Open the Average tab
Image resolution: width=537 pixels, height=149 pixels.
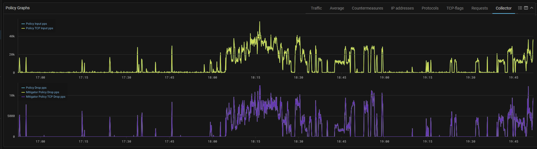(337, 8)
